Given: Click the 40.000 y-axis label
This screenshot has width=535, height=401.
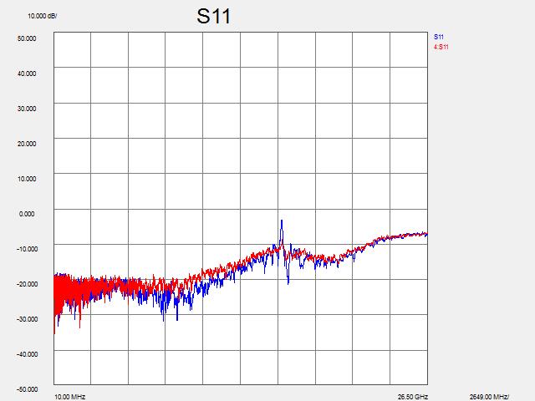Looking at the screenshot, I should point(27,73).
